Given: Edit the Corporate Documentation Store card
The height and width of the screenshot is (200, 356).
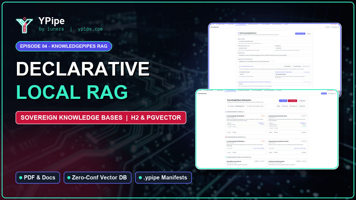Looking at the screenshot, I should coord(271,132).
